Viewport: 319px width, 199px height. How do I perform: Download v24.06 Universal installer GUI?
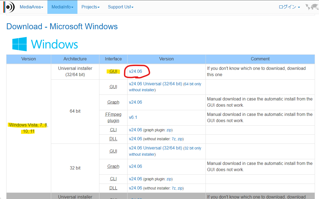pos(135,71)
